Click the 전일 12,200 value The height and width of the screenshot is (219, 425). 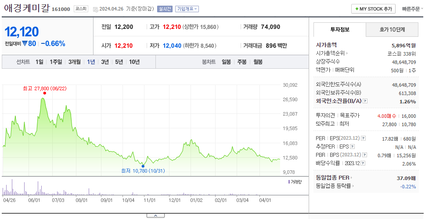point(124,27)
